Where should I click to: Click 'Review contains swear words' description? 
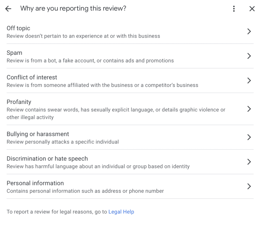click(x=116, y=113)
